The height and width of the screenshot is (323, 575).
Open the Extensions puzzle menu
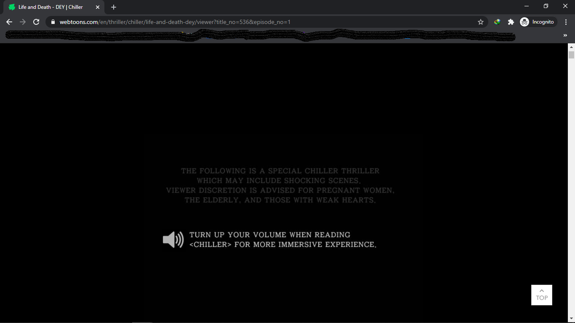pyautogui.click(x=511, y=22)
